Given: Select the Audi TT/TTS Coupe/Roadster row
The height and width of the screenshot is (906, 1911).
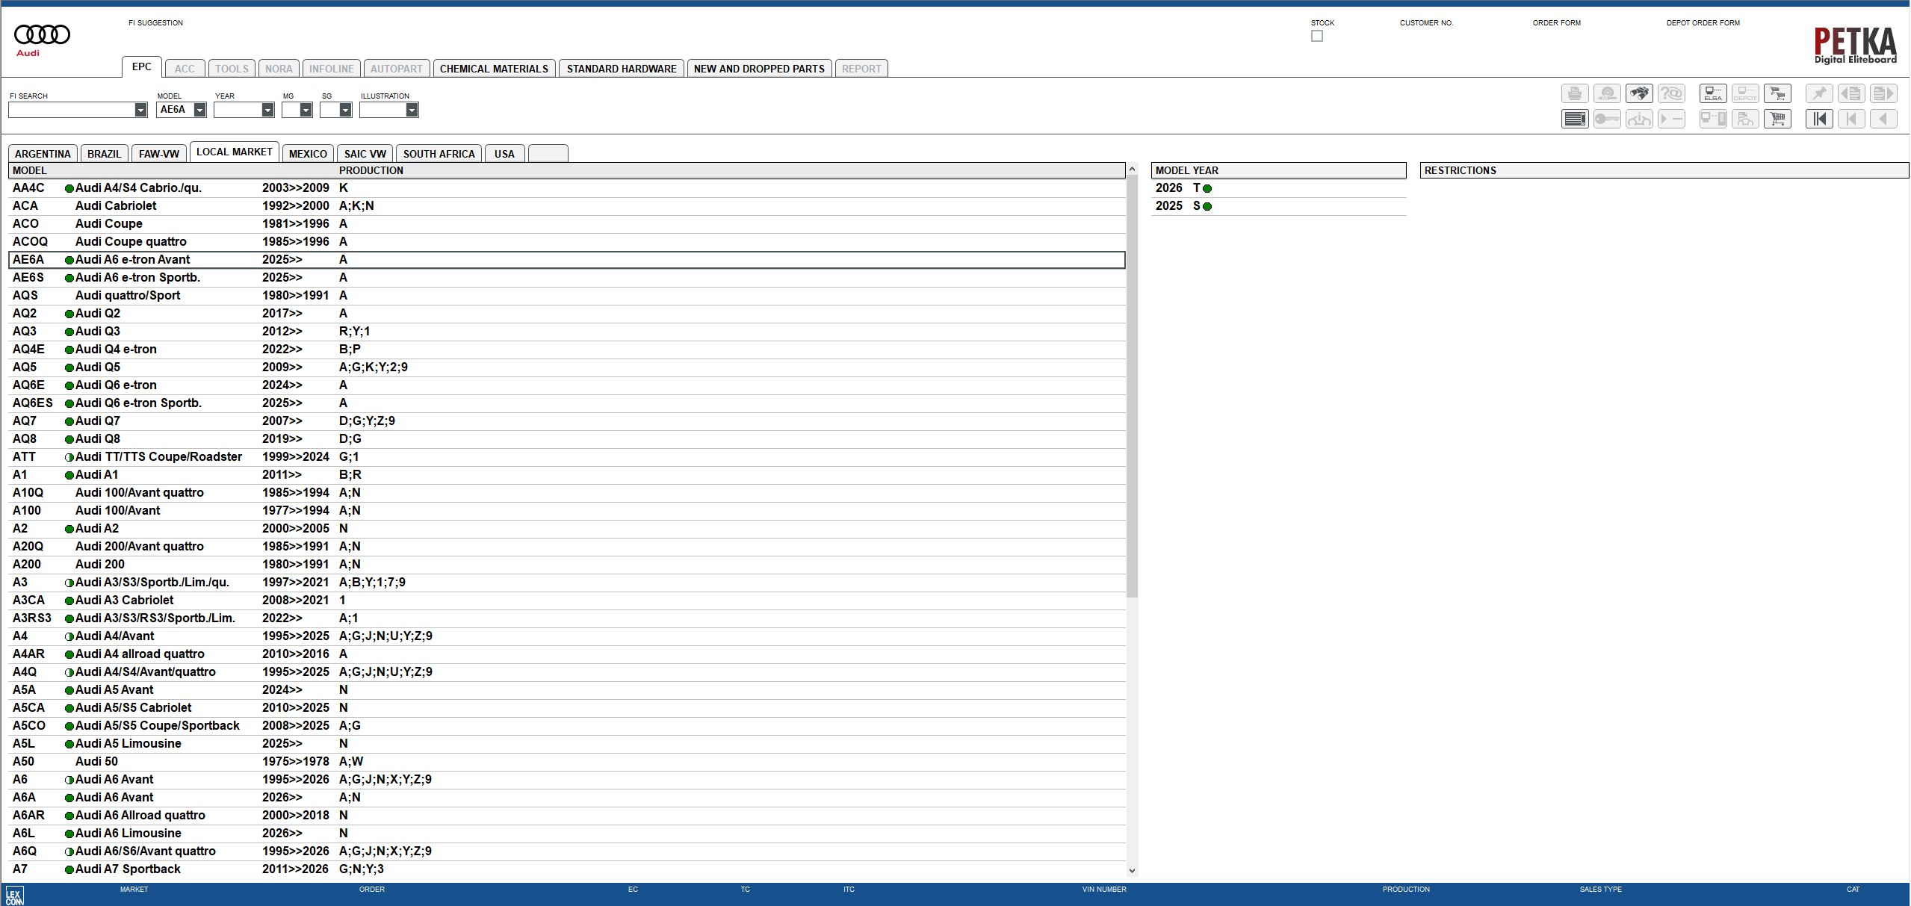Looking at the screenshot, I should pos(566,457).
